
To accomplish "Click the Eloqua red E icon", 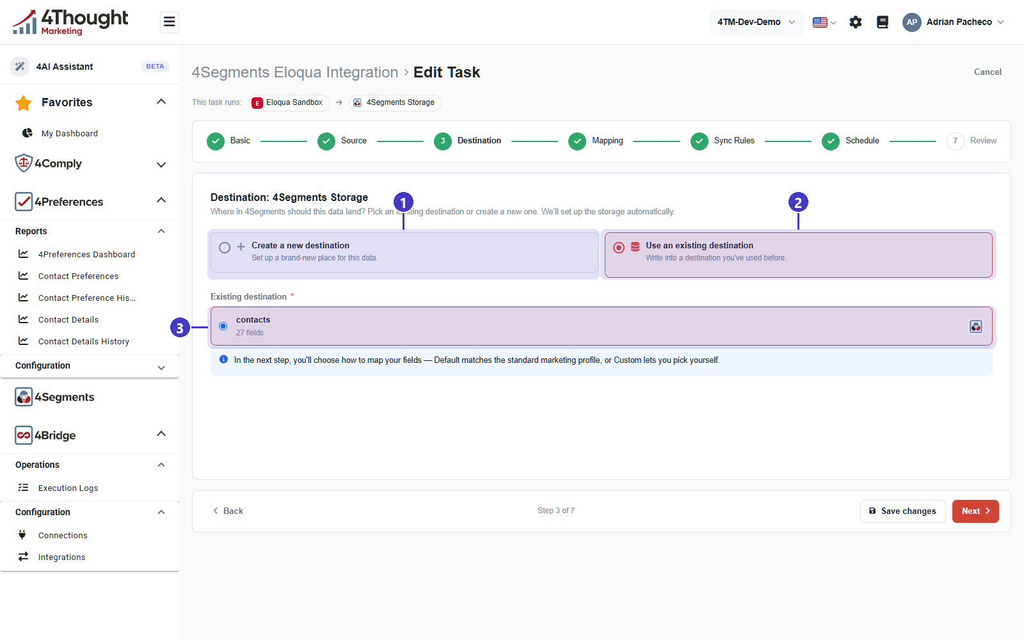I will 257,103.
